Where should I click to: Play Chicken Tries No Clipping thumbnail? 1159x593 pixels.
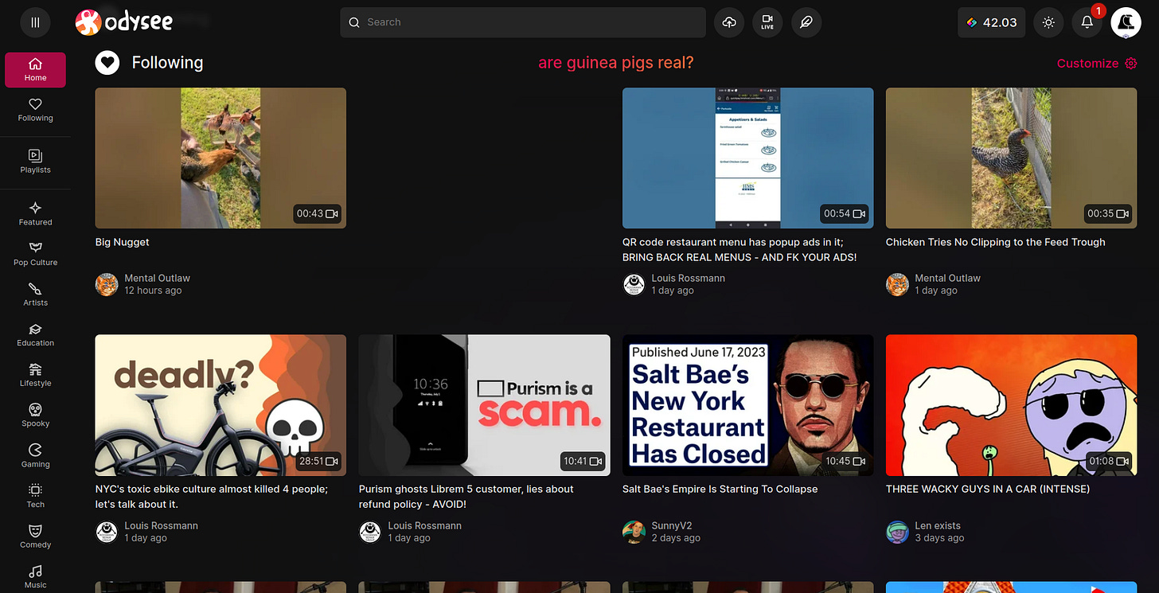(x=1011, y=158)
